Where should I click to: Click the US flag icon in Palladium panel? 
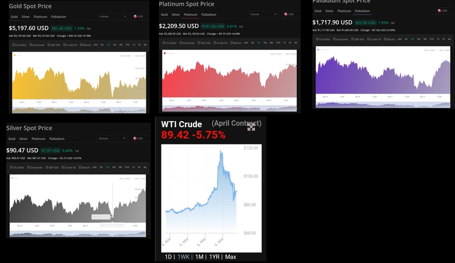438,10
